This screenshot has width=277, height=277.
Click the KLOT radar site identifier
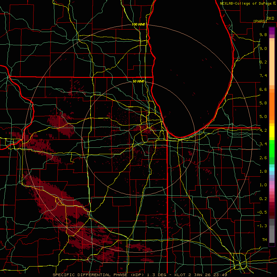click(x=180, y=275)
